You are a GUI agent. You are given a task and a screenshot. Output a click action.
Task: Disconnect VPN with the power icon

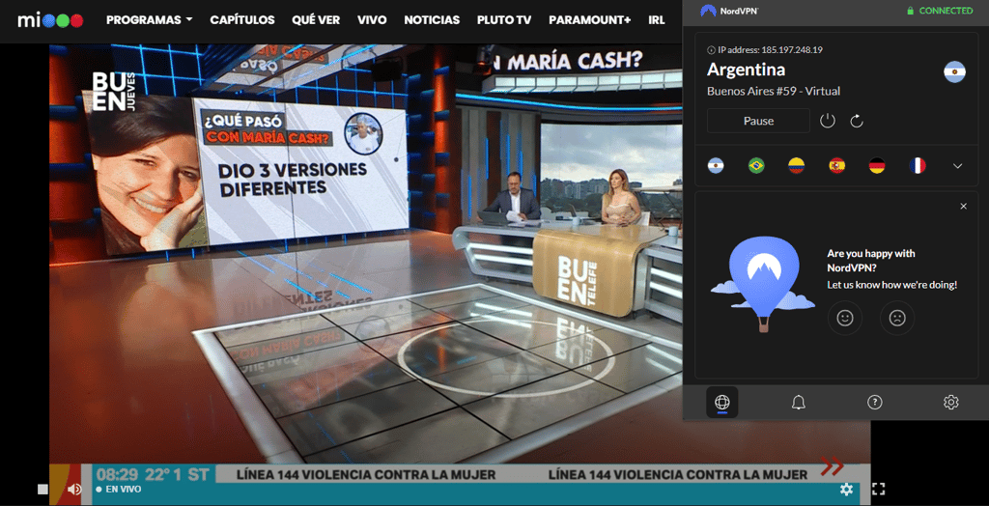pyautogui.click(x=827, y=121)
